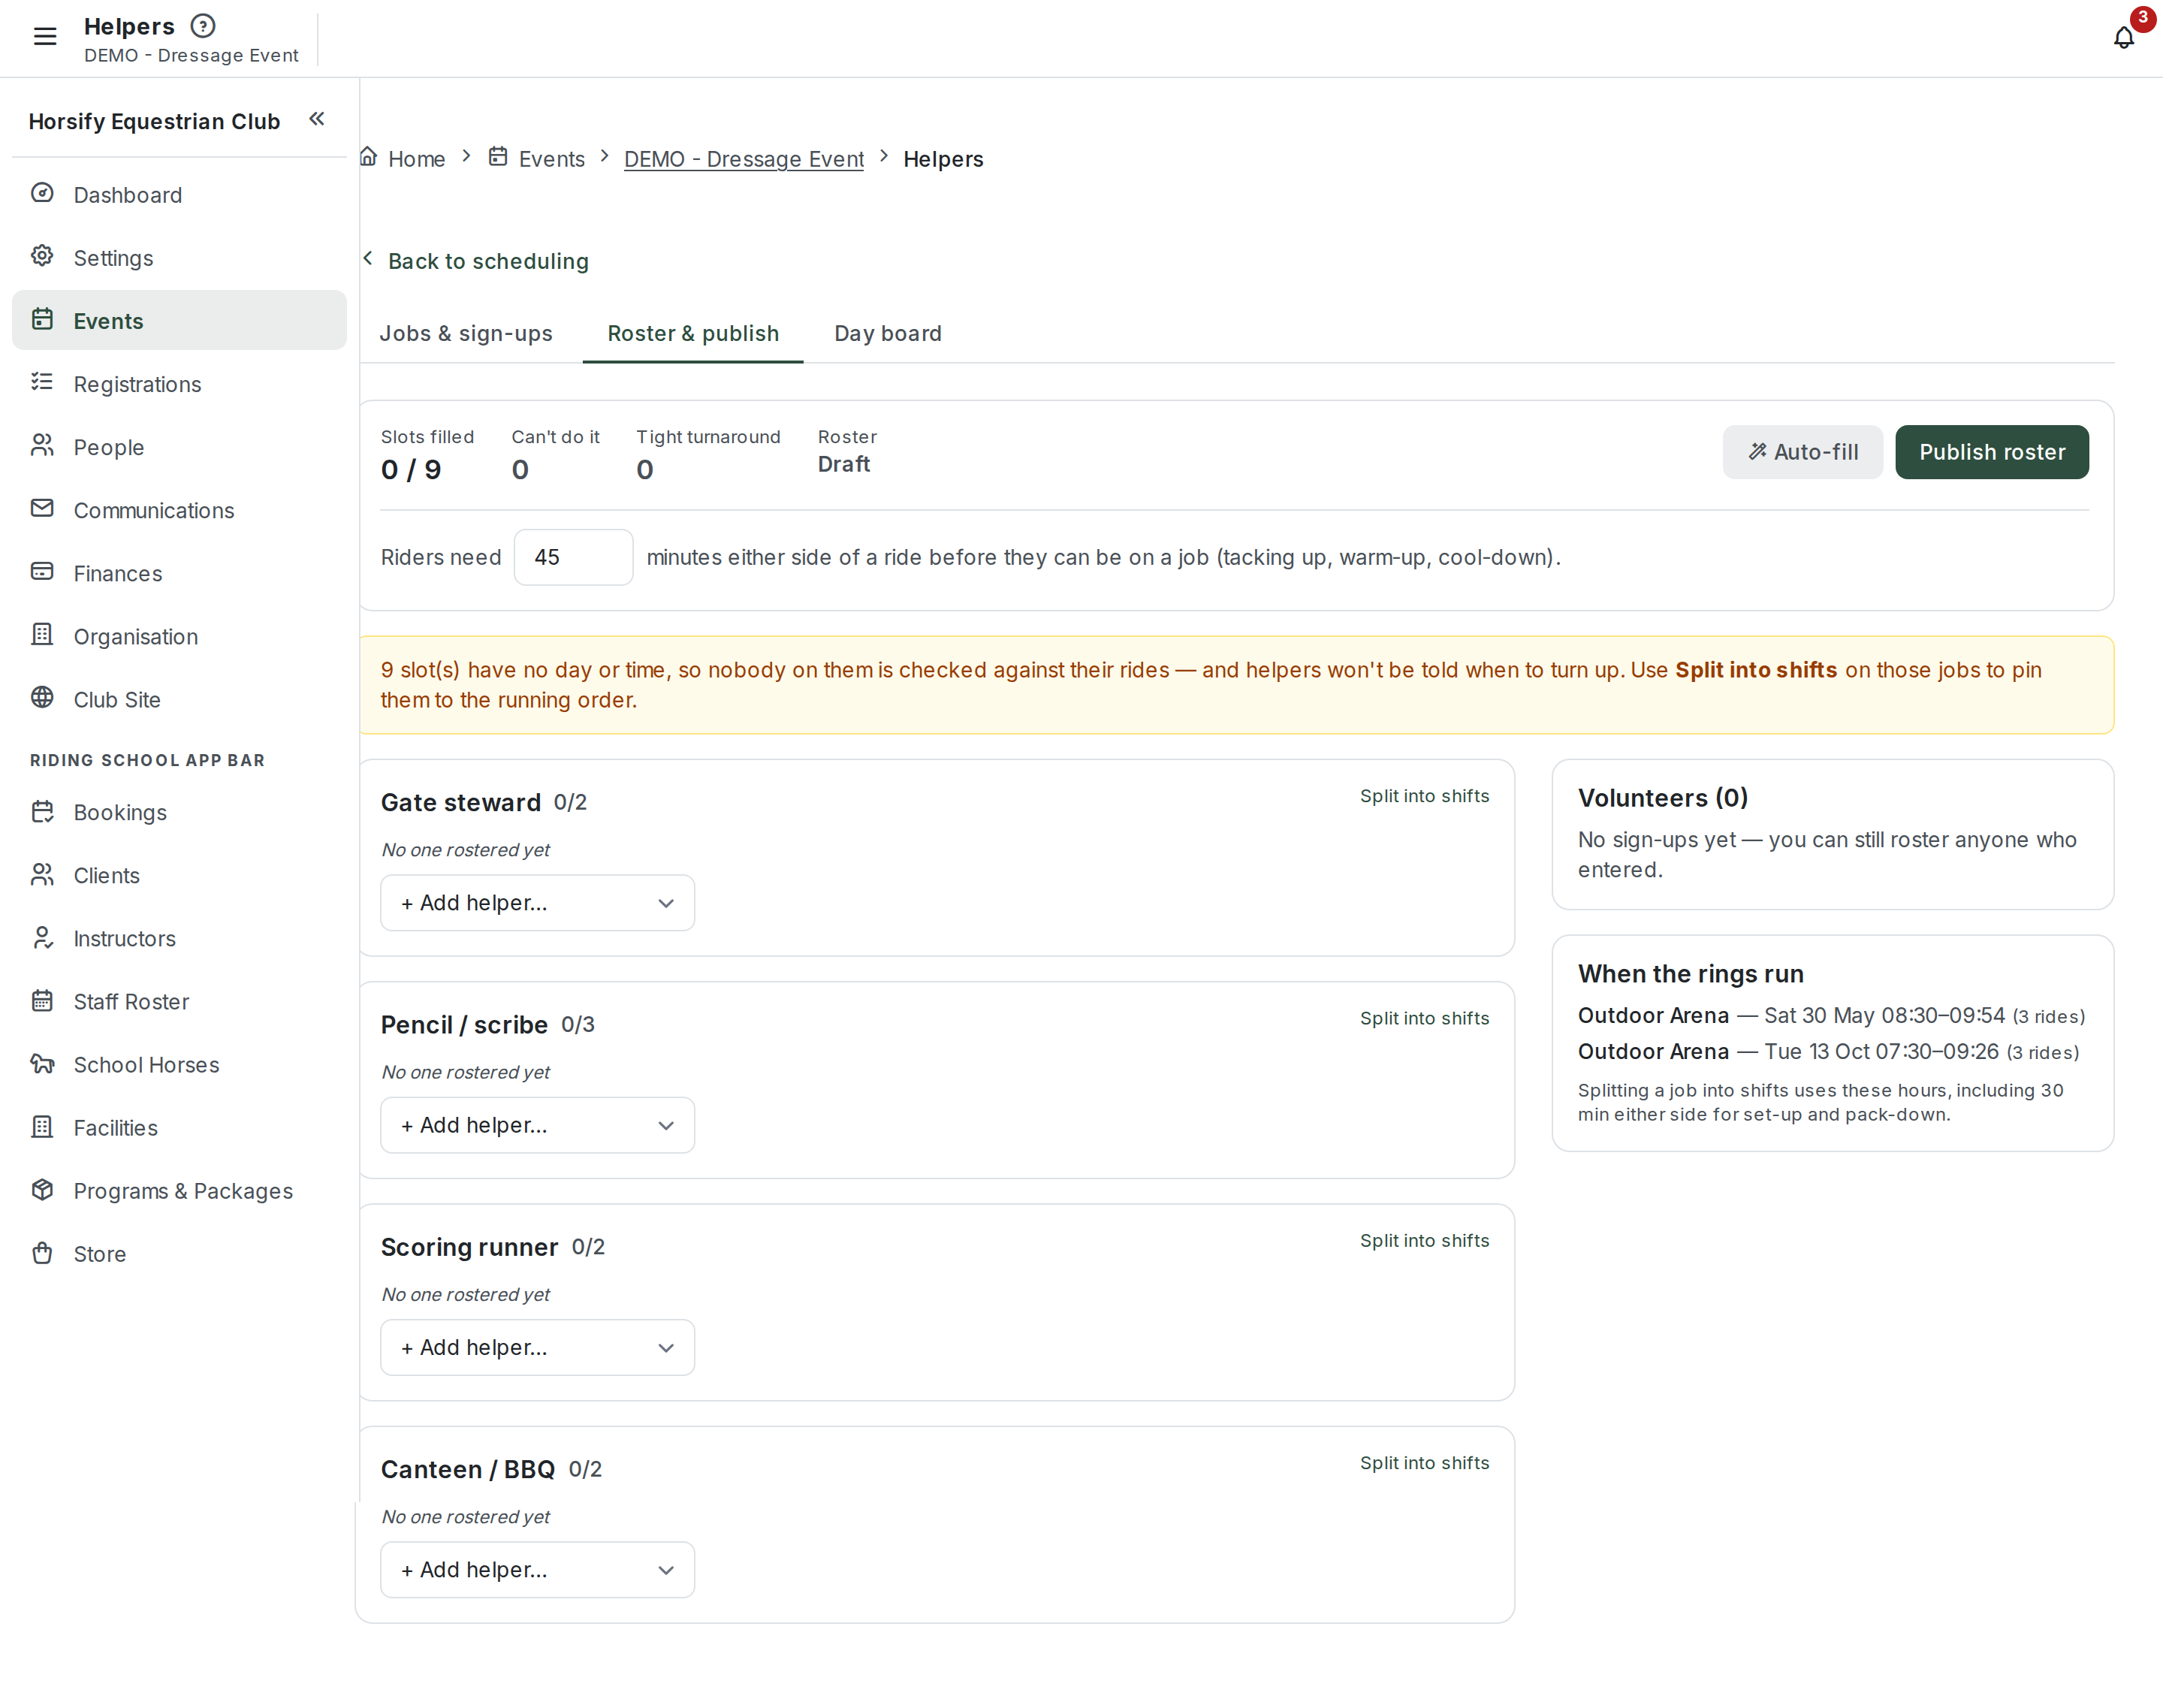Viewport: 2163px width, 1708px height.
Task: Click the Settings gear icon
Action: (x=42, y=256)
